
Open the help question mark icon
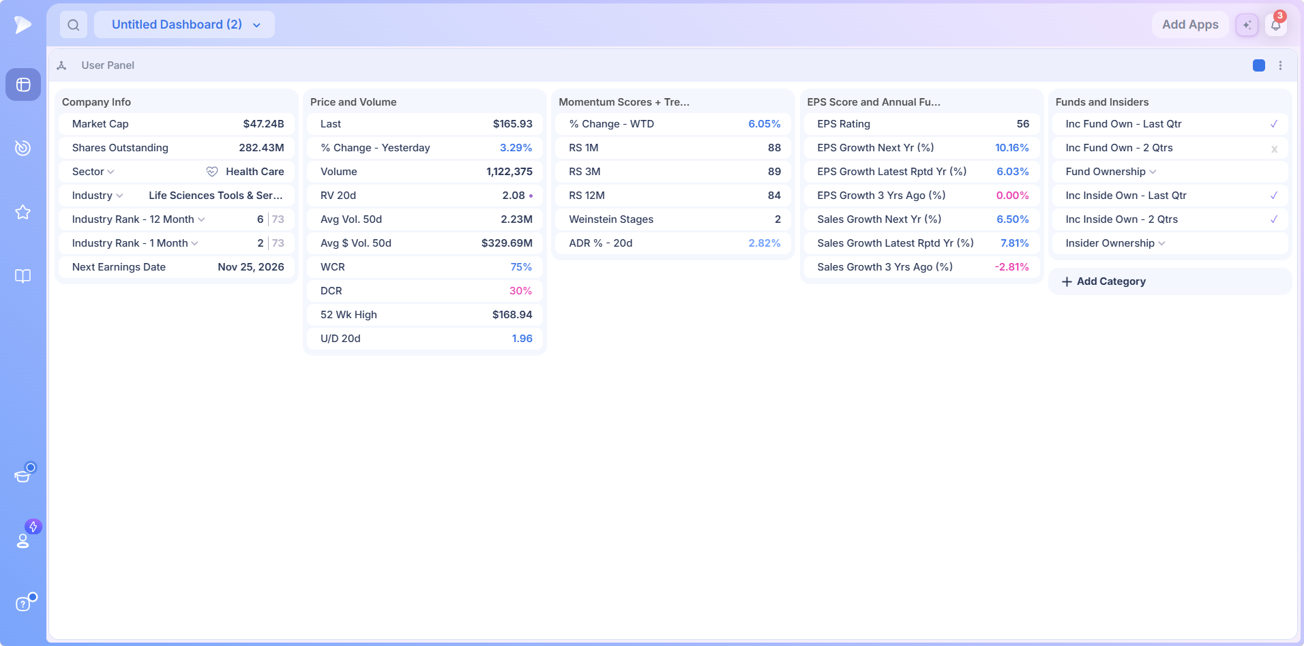[23, 604]
